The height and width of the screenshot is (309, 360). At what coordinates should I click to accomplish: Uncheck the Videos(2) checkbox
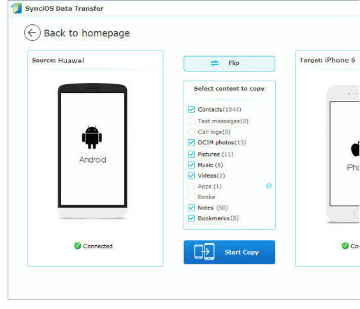pos(192,176)
